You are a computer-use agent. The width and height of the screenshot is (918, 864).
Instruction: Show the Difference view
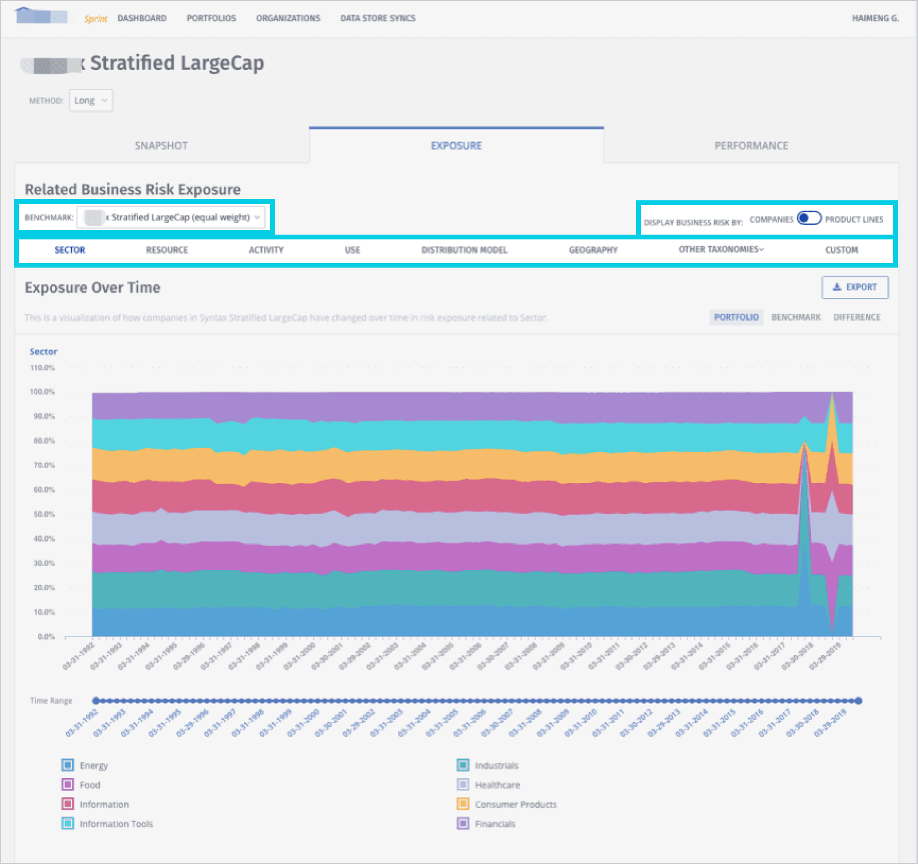tap(857, 317)
